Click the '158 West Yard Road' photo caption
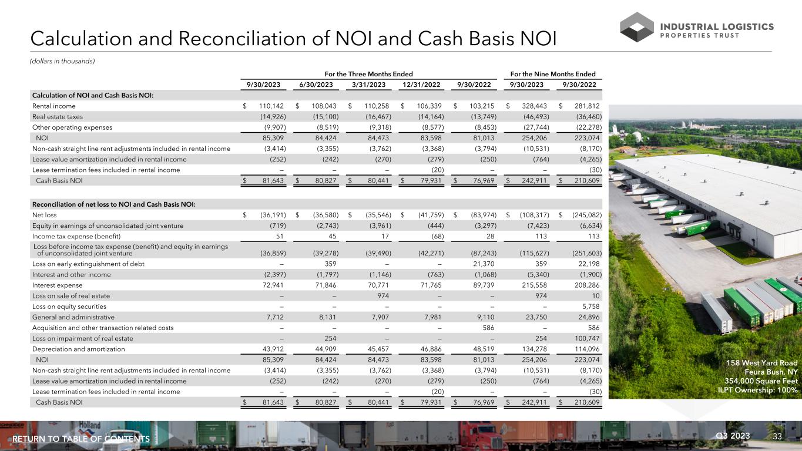This screenshot has width=802, height=451. coord(761,362)
